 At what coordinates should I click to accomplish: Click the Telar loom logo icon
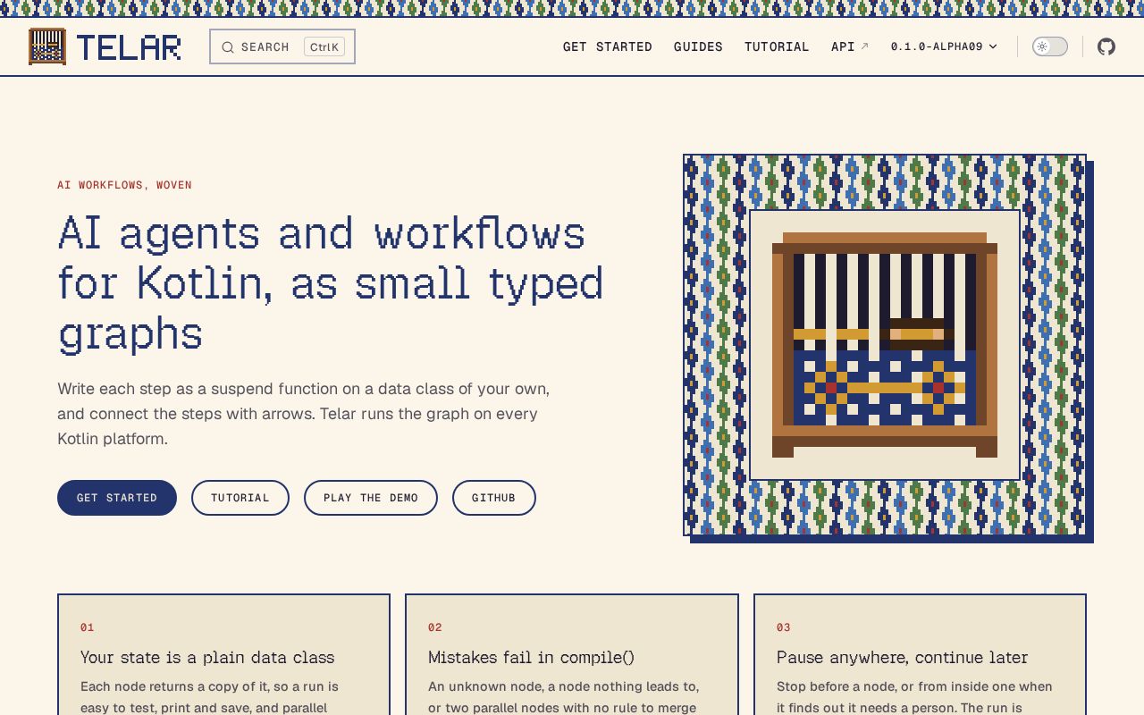[x=47, y=46]
